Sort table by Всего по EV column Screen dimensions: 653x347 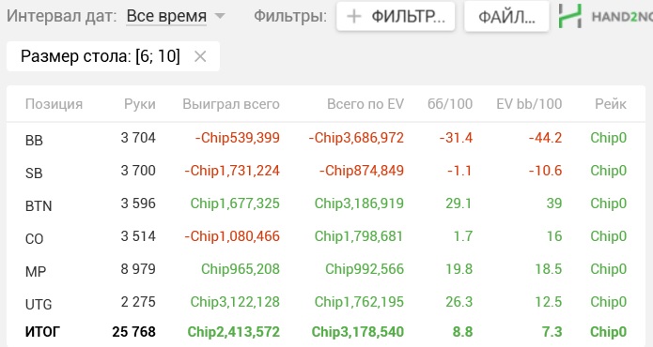365,104
